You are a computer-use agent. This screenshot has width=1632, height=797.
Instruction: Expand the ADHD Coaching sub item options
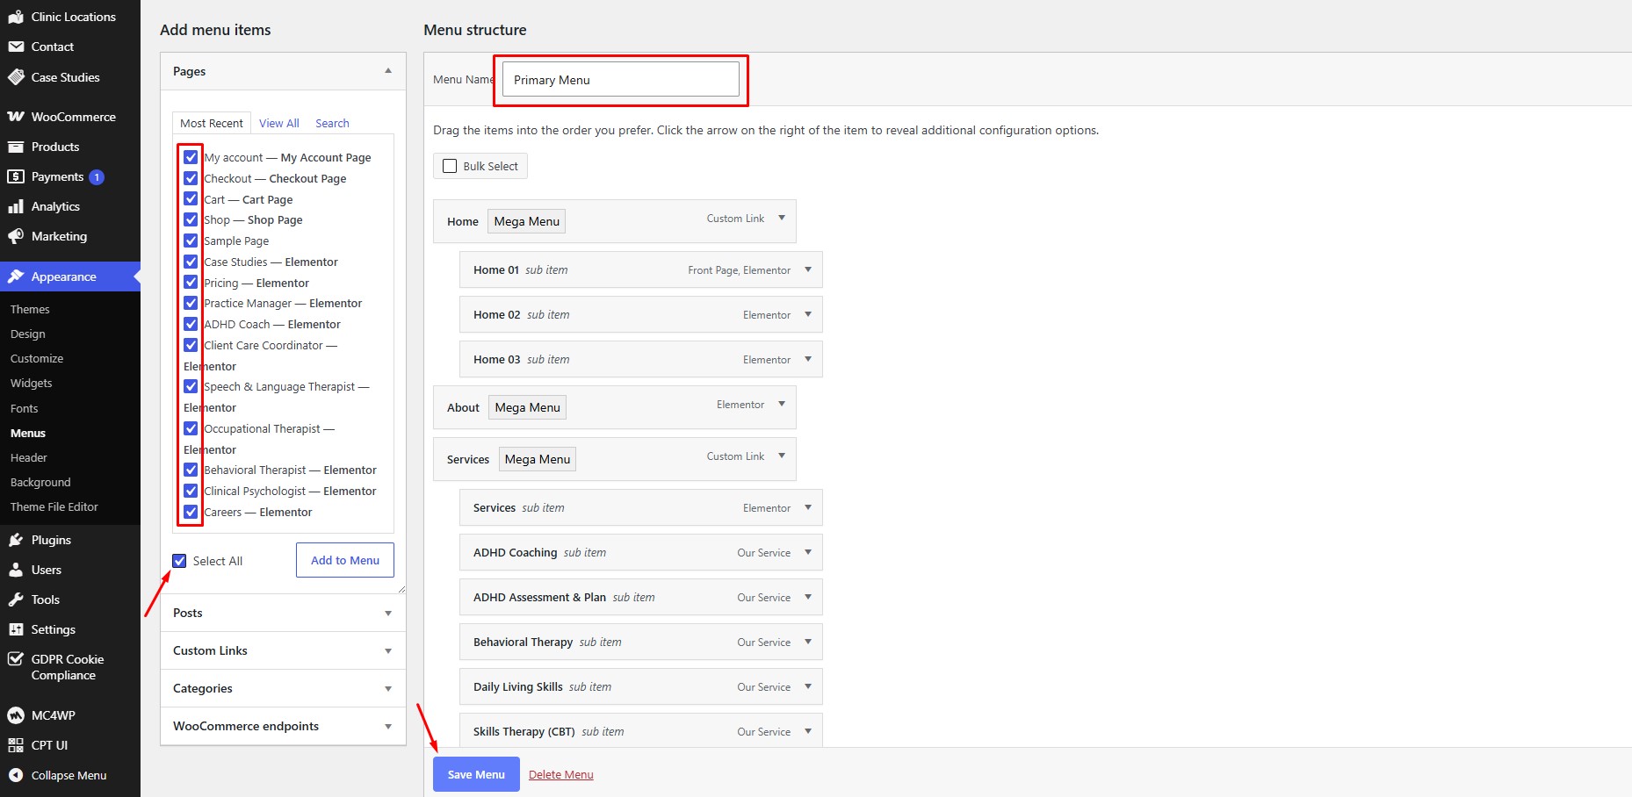point(808,553)
